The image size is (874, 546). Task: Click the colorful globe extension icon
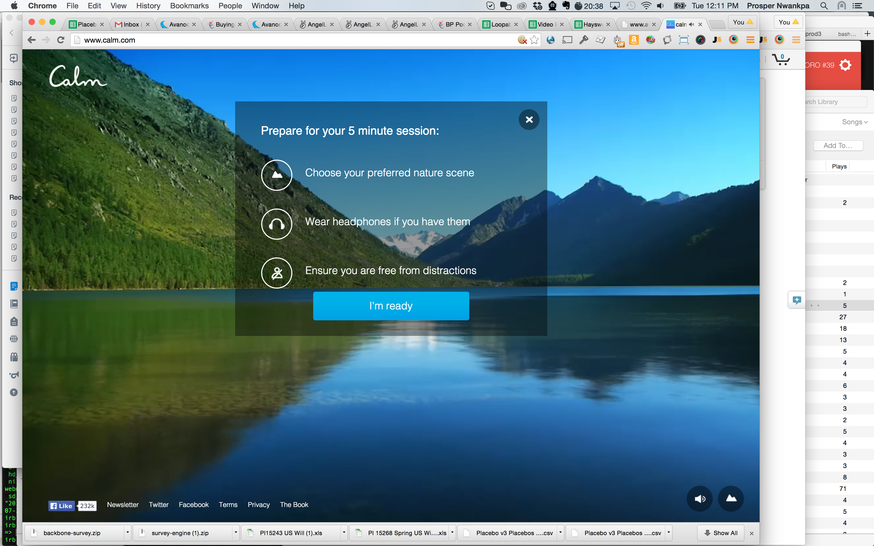tap(651, 40)
